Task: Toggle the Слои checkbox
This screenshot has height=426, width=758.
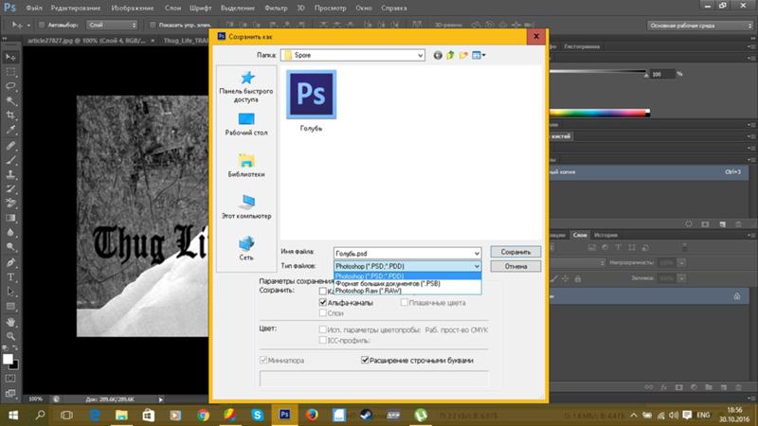Action: [323, 313]
